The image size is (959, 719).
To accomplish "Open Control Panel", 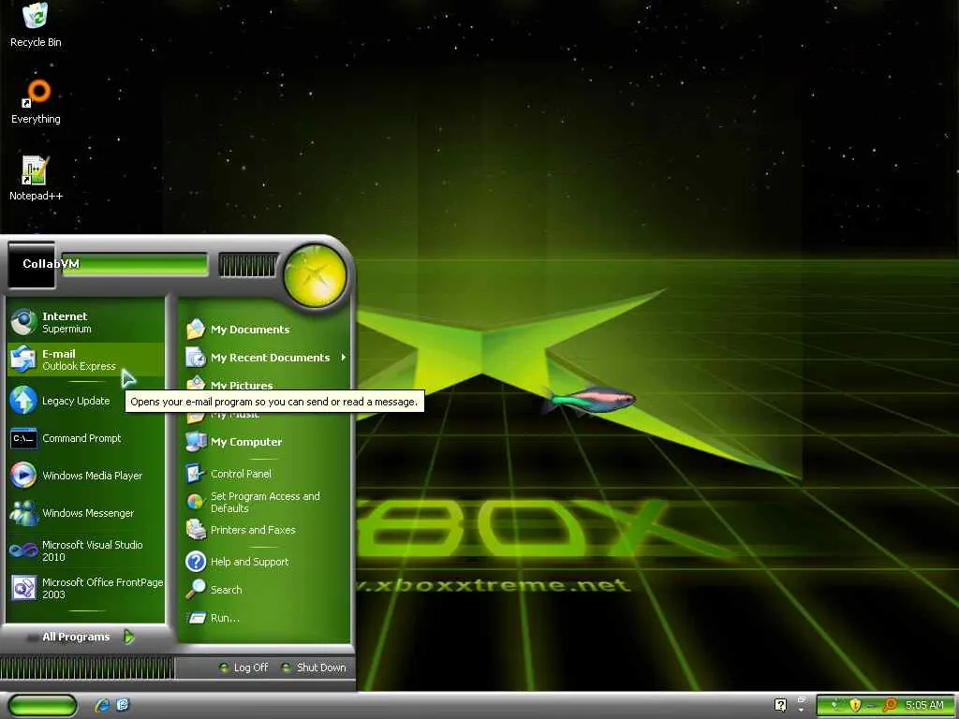I will coord(266,474).
